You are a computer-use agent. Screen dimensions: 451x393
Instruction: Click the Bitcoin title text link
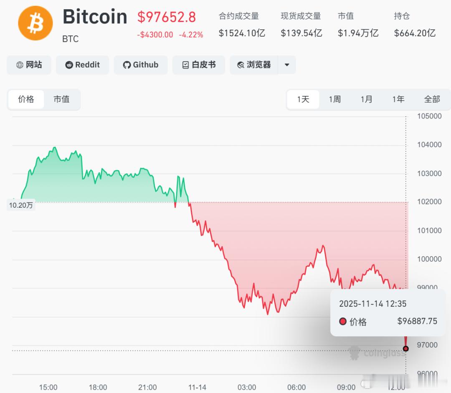tap(95, 17)
